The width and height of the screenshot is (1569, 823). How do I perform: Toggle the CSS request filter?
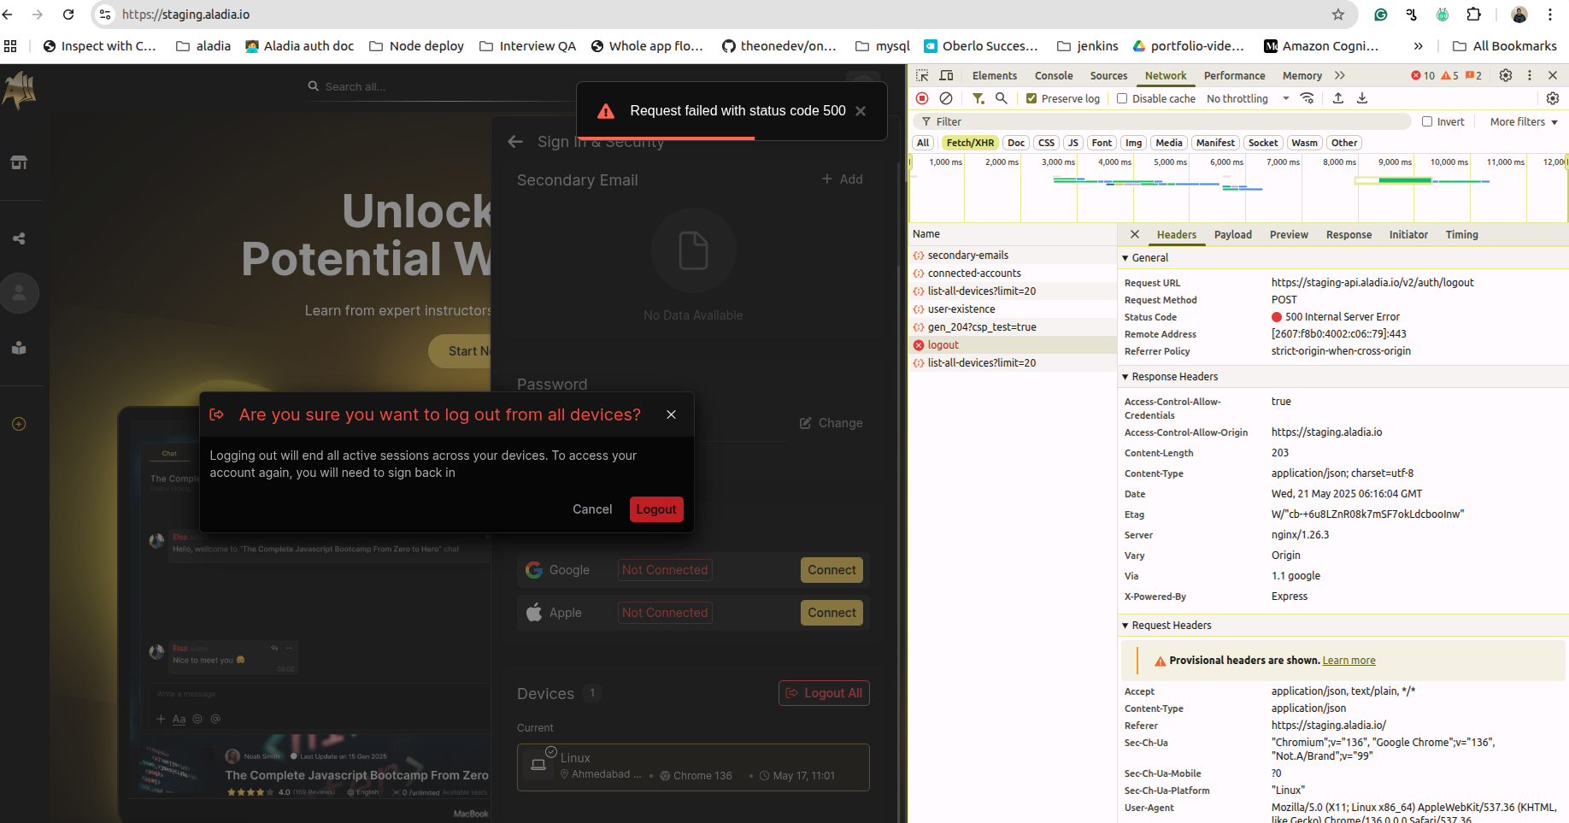pos(1046,143)
